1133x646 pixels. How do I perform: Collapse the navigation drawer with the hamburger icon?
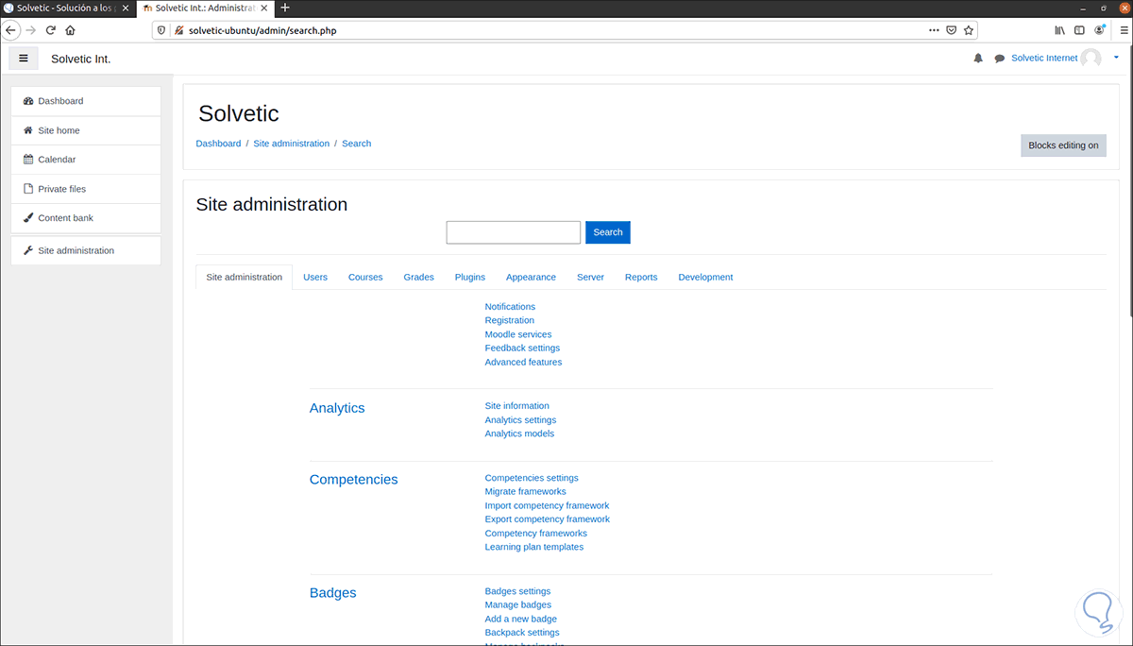(x=24, y=58)
